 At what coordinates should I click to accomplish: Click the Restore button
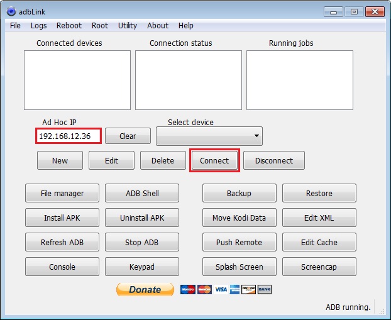tap(319, 193)
